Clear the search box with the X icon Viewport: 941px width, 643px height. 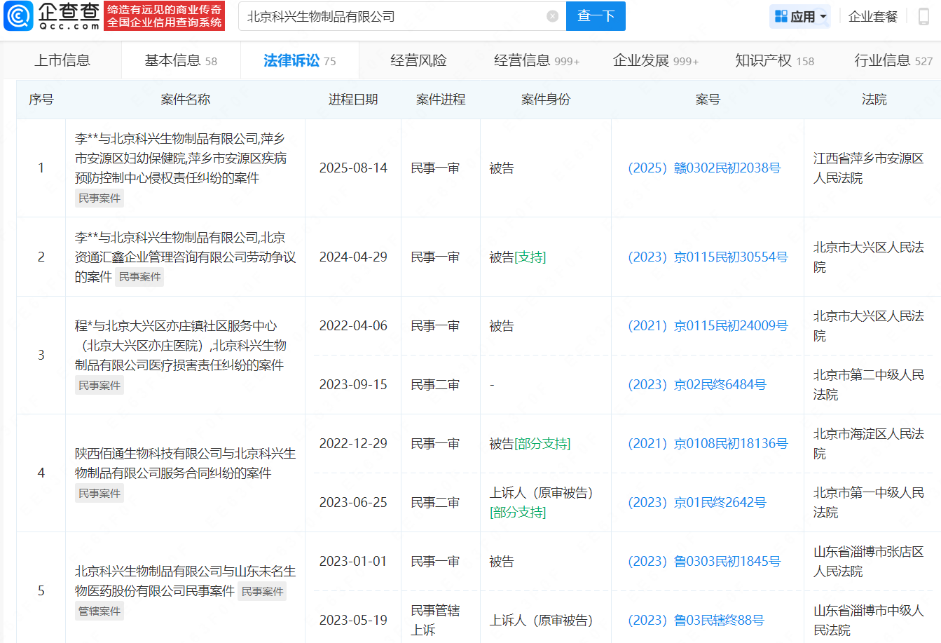552,16
